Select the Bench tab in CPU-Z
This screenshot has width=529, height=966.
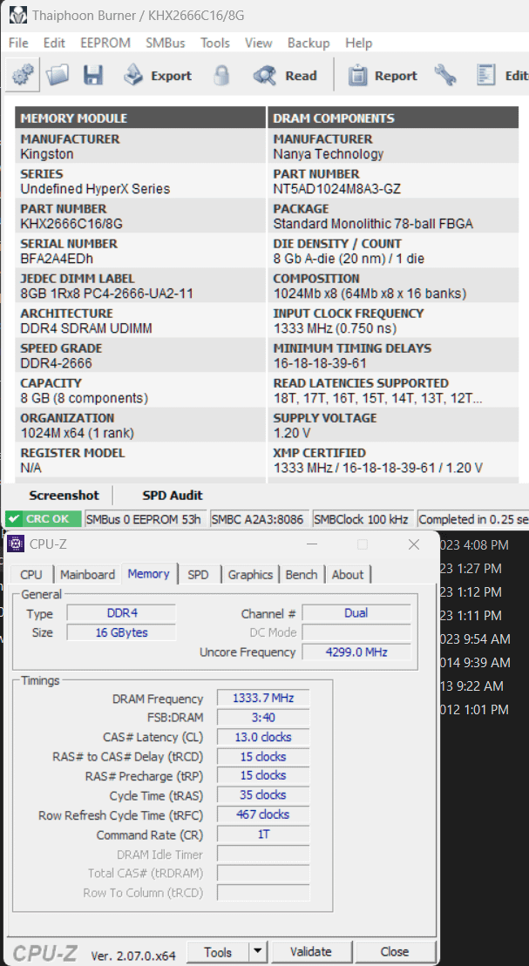pos(302,575)
